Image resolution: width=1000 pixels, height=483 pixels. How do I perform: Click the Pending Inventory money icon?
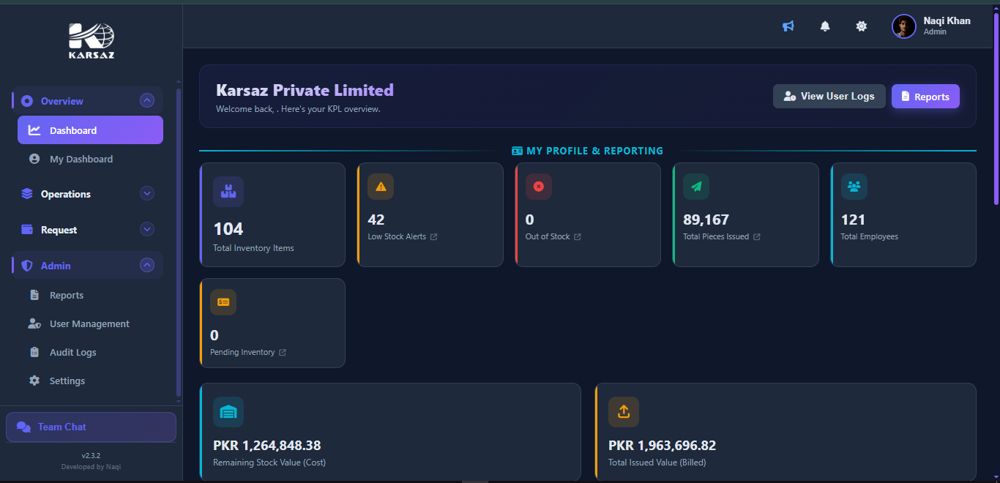pyautogui.click(x=223, y=302)
